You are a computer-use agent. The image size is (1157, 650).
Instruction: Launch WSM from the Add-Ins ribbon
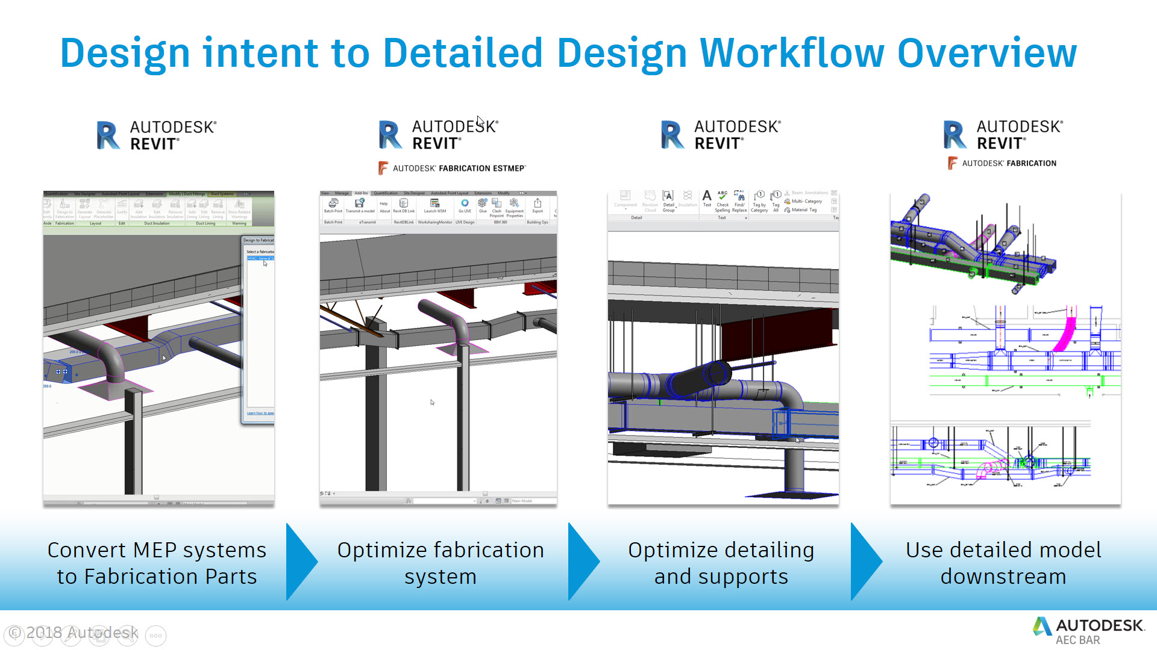point(435,205)
